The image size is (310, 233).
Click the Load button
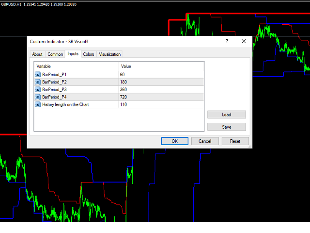[227, 115]
